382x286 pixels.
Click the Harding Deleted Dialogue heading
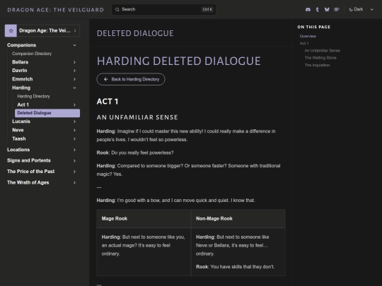click(179, 61)
